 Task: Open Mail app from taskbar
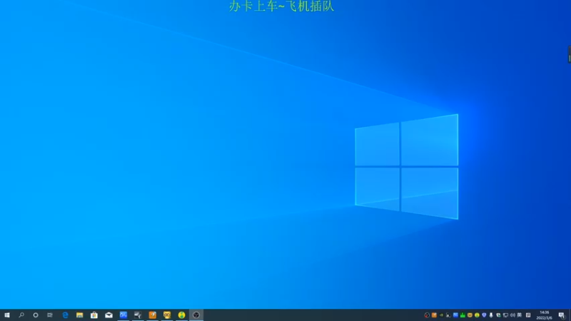(x=108, y=315)
